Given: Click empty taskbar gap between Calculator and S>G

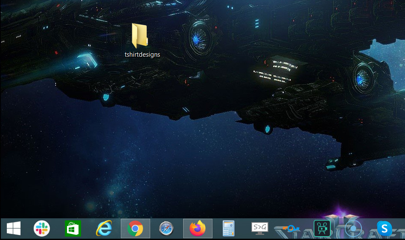Looking at the screenshot, I should click(244, 229).
